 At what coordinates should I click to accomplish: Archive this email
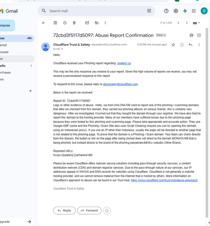[x=55, y=23]
